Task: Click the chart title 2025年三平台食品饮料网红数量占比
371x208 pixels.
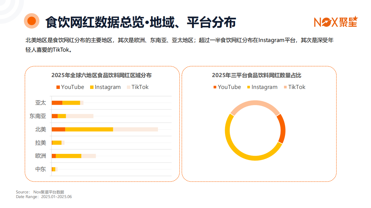Action: click(257, 75)
